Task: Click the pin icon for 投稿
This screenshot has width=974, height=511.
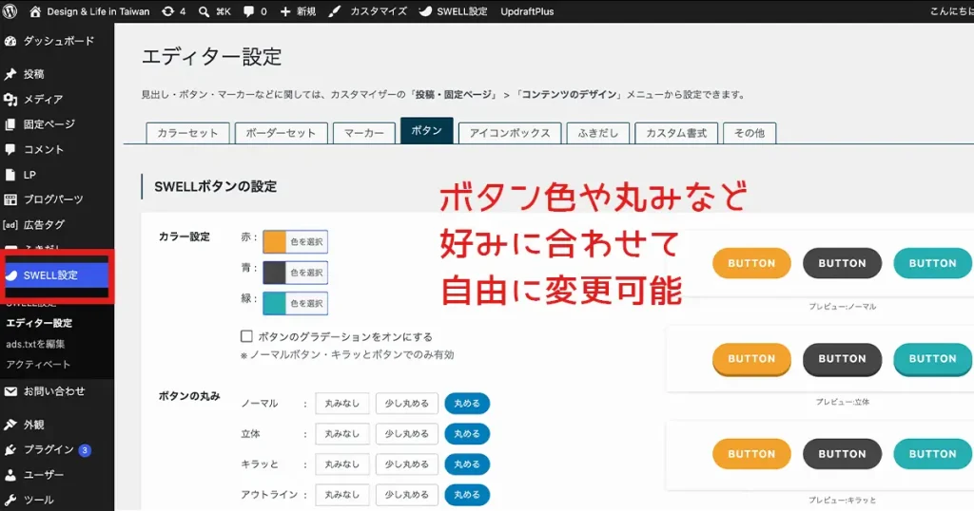Action: (10, 74)
